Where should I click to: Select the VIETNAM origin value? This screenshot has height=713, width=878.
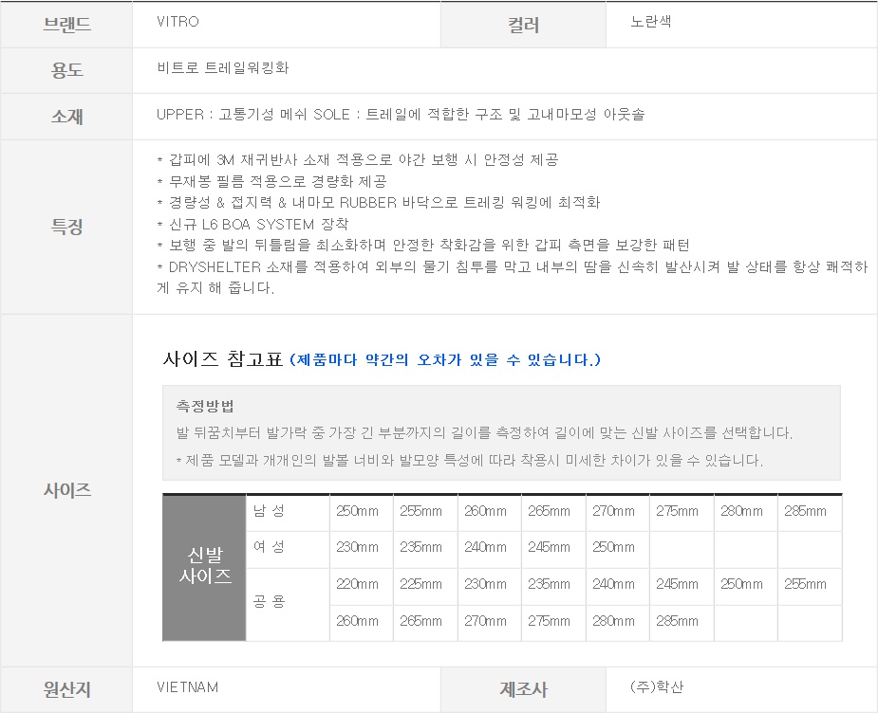coord(187,687)
